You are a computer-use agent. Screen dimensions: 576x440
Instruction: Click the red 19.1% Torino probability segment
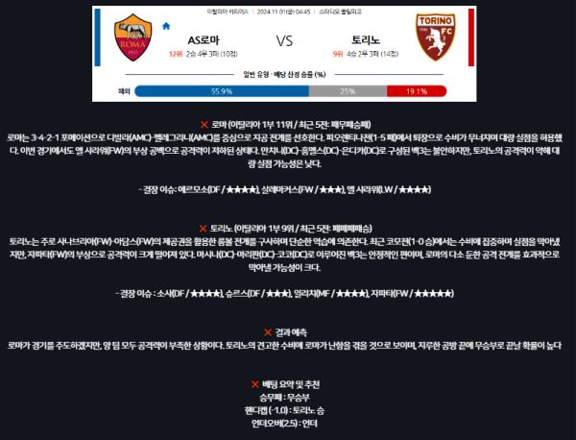point(417,91)
